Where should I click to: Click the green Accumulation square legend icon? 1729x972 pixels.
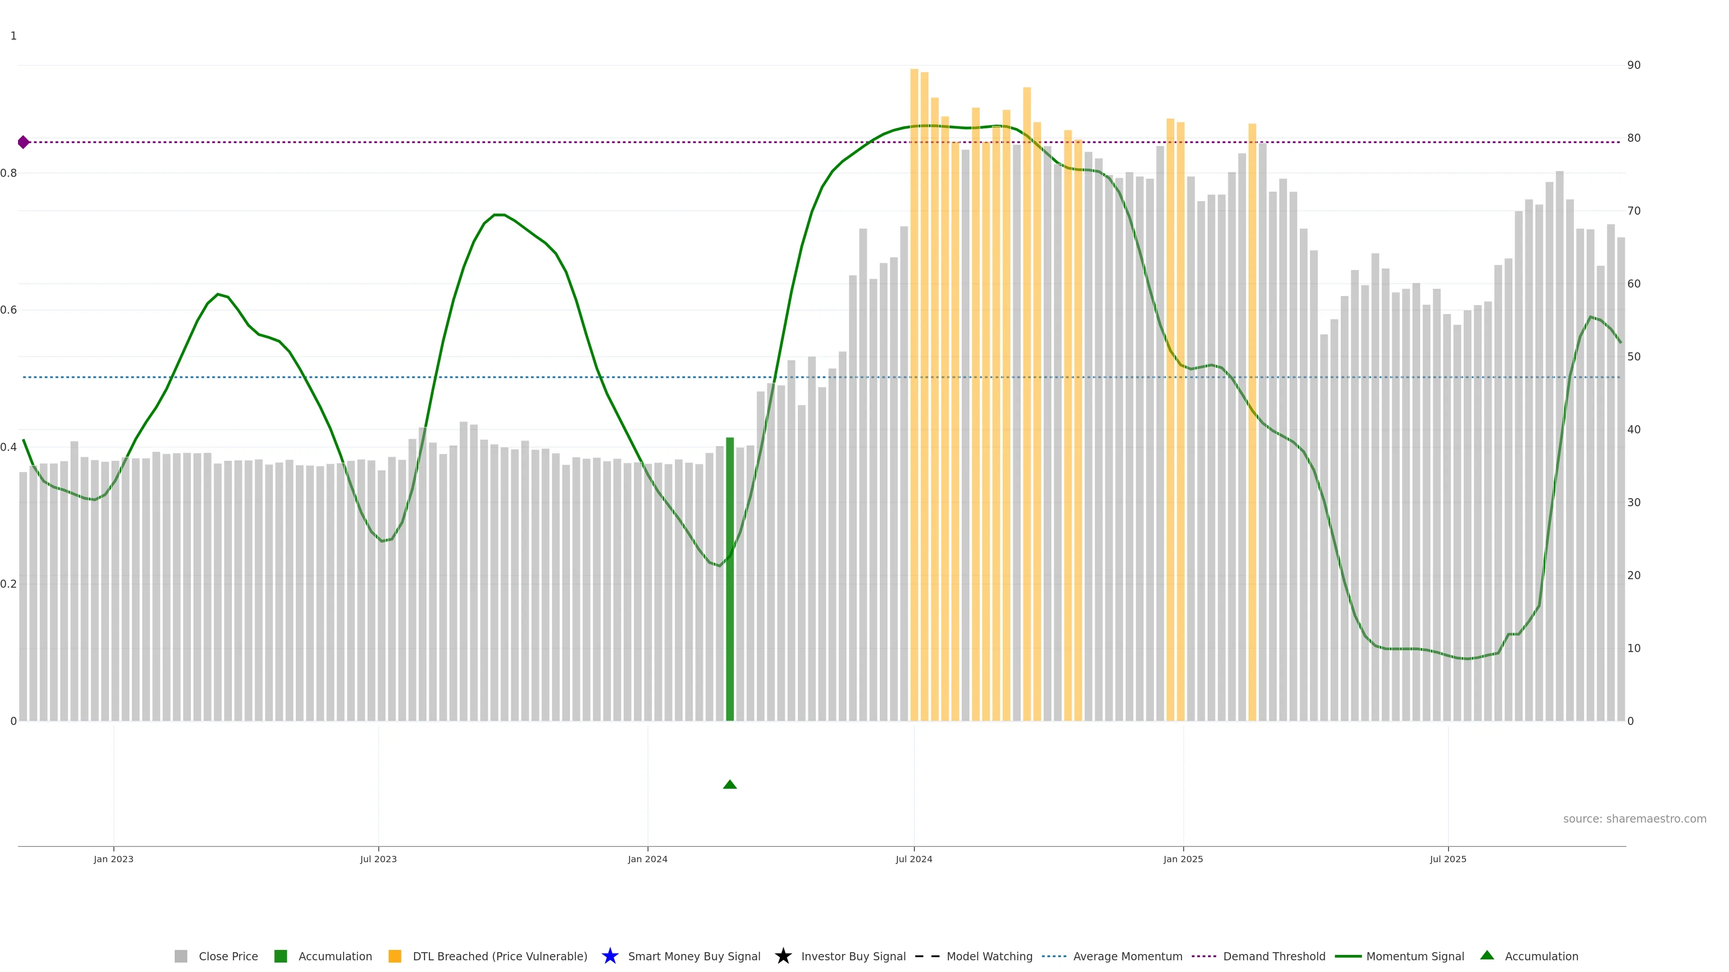pos(281,956)
